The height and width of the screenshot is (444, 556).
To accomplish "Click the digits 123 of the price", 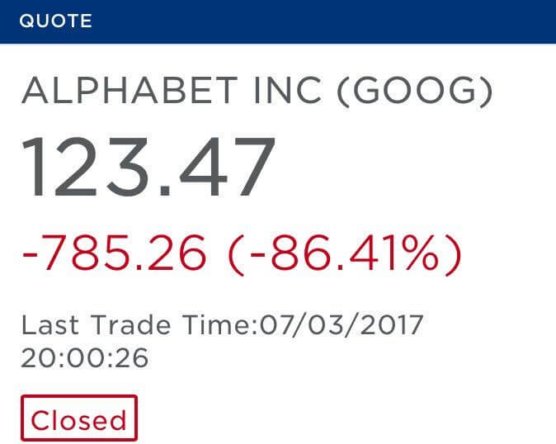I will 87,169.
